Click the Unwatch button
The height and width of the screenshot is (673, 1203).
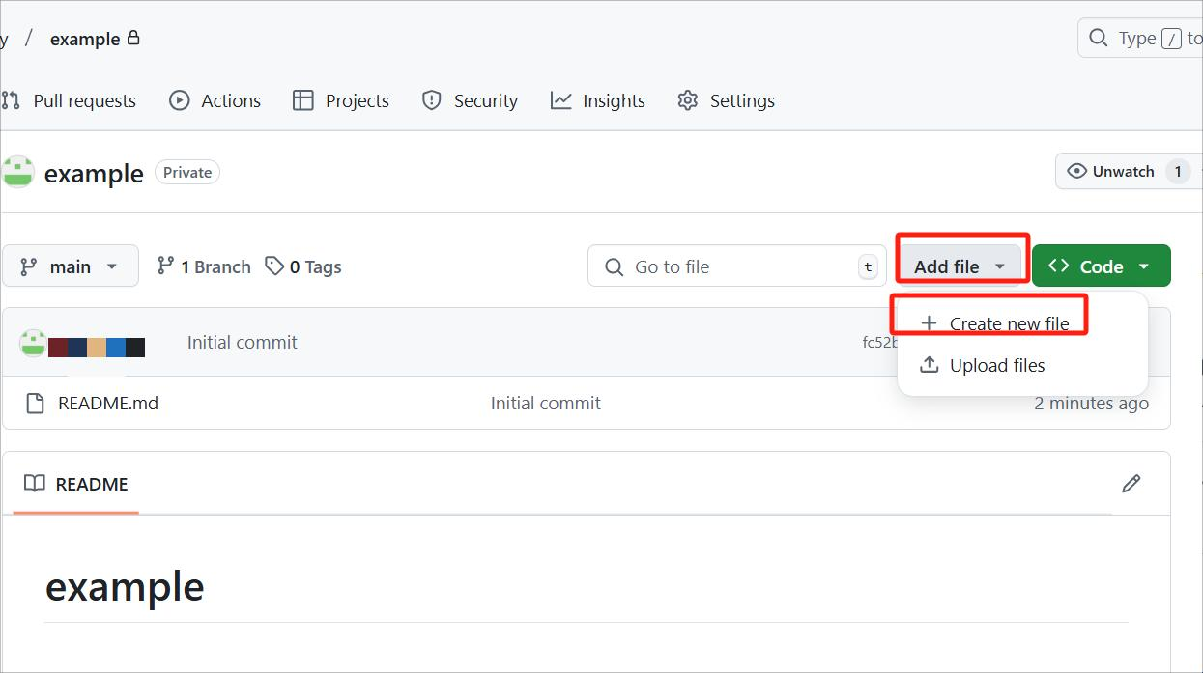pos(1129,171)
